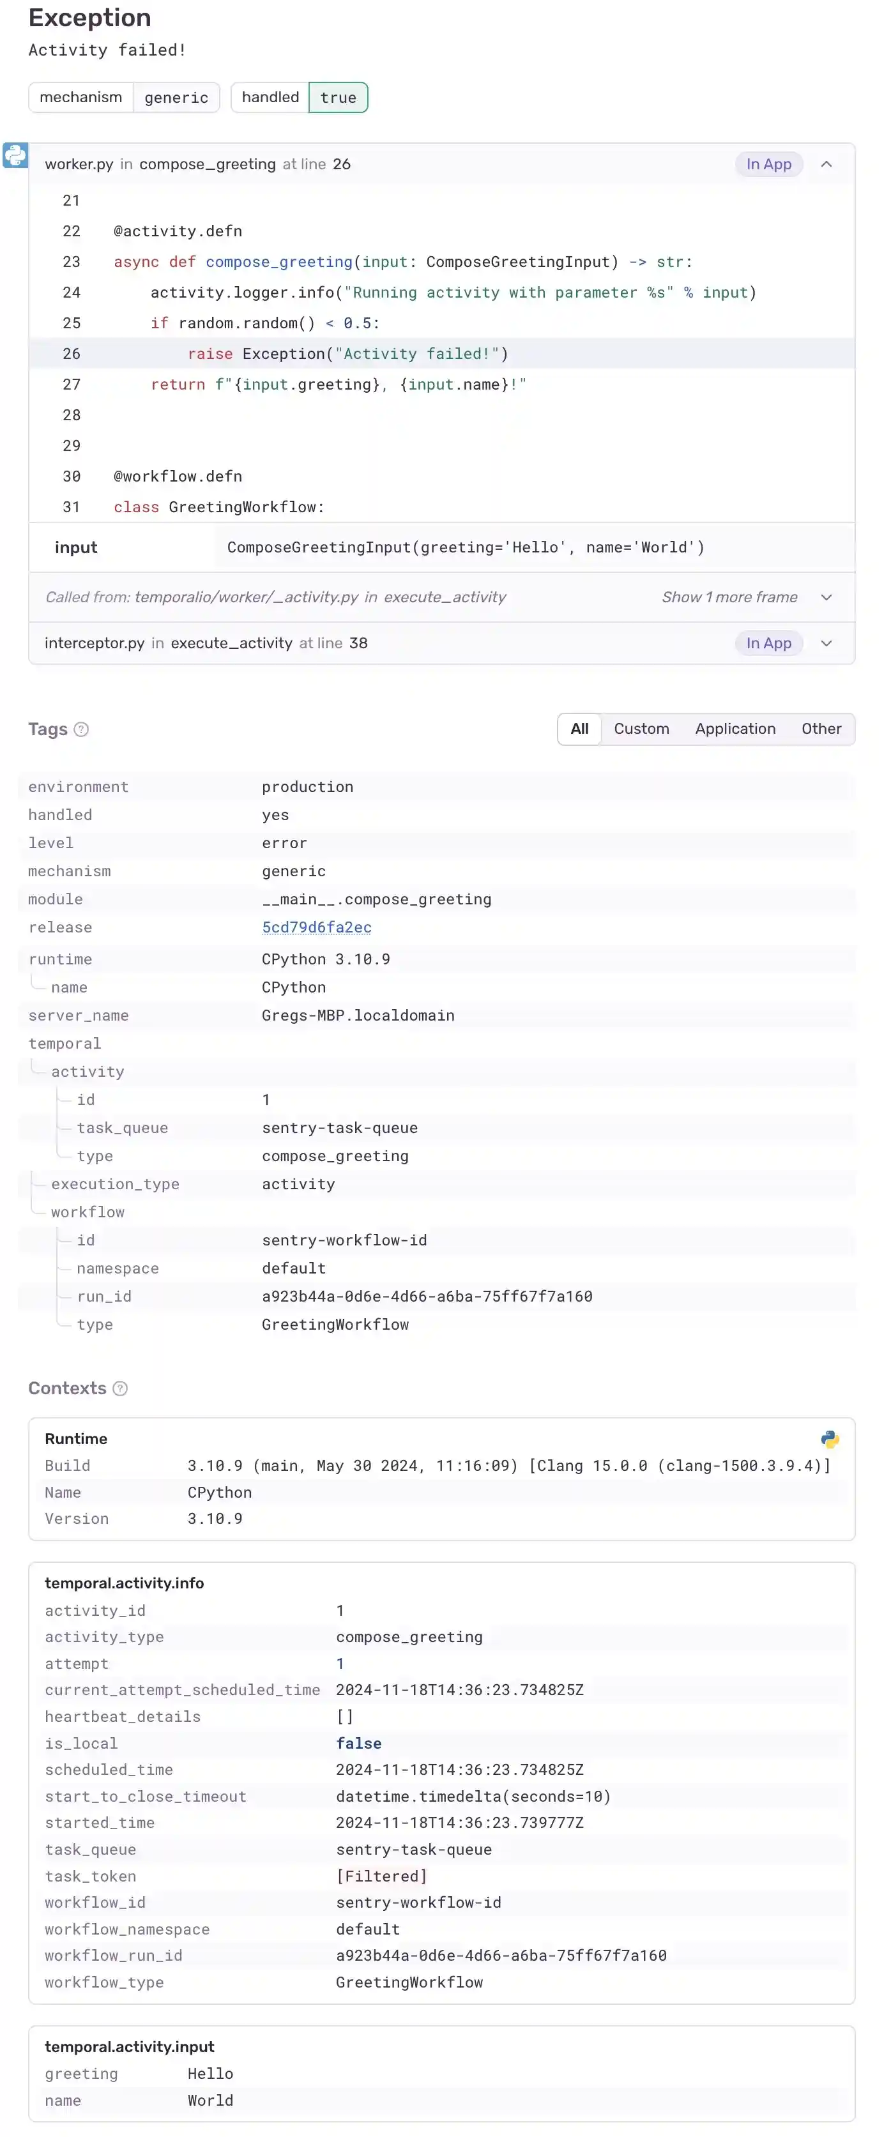
Task: Click the 'handled true' pill
Action: (x=300, y=97)
